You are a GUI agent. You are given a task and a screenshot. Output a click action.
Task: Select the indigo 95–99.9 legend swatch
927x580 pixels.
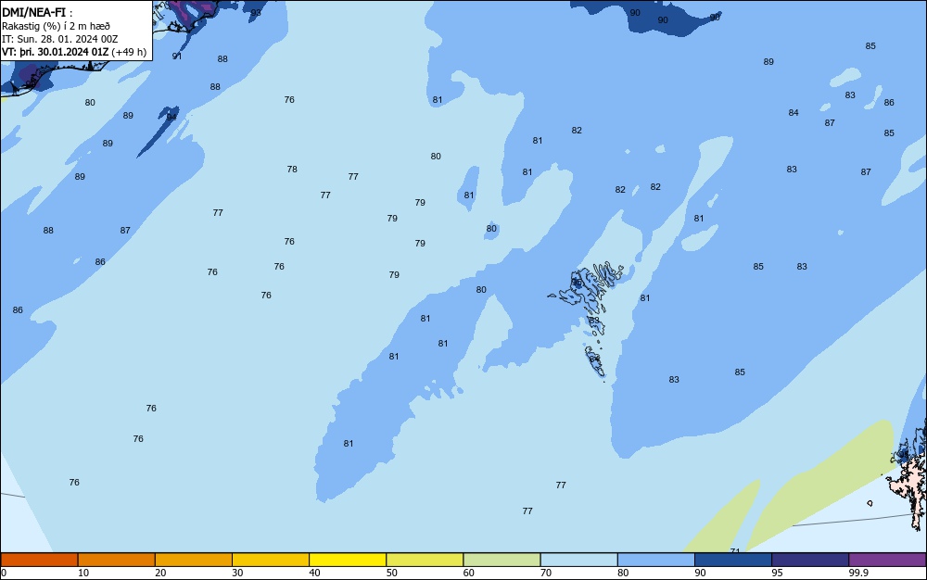(810, 560)
